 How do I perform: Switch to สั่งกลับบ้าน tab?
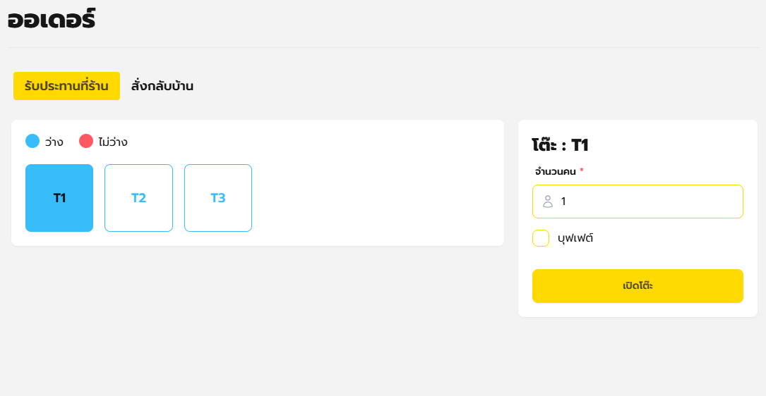tap(162, 86)
